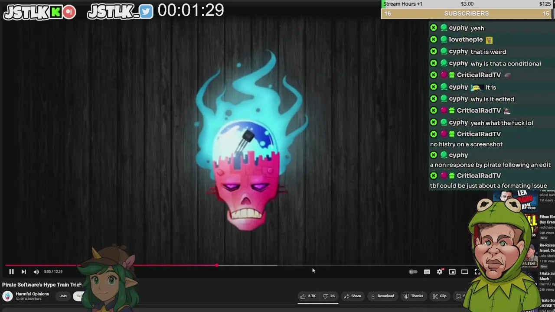Click message 'tbf could be just about a formating issue'

click(x=489, y=186)
